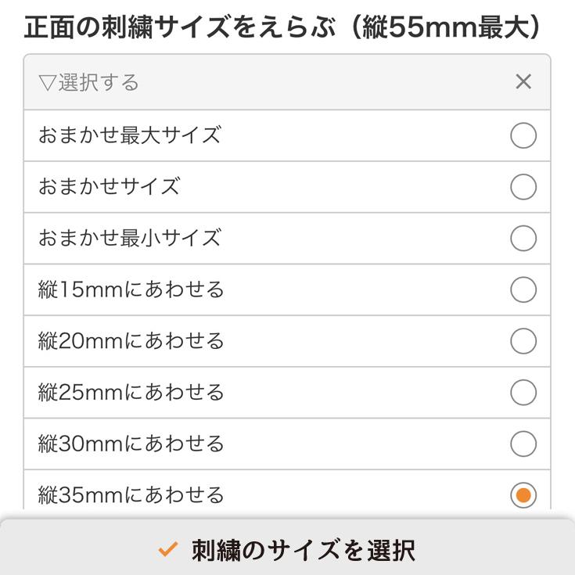Click the おまかせ最大サイズ option text
This screenshot has height=575, width=575.
pyautogui.click(x=129, y=135)
